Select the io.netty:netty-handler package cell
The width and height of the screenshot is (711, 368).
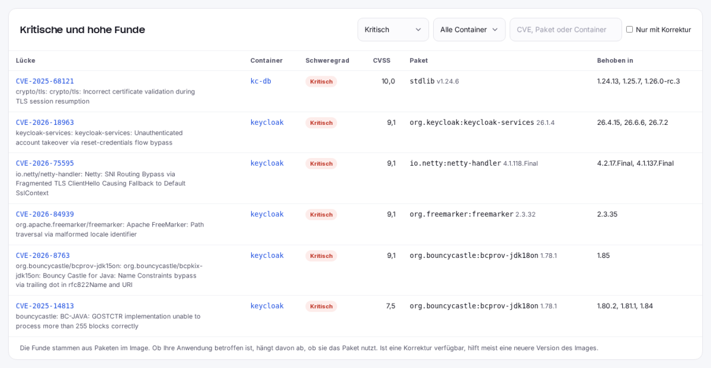(474, 163)
